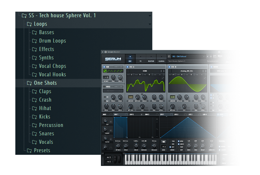Collapse the Loops folder
The image size is (260, 175).
click(150, 24)
